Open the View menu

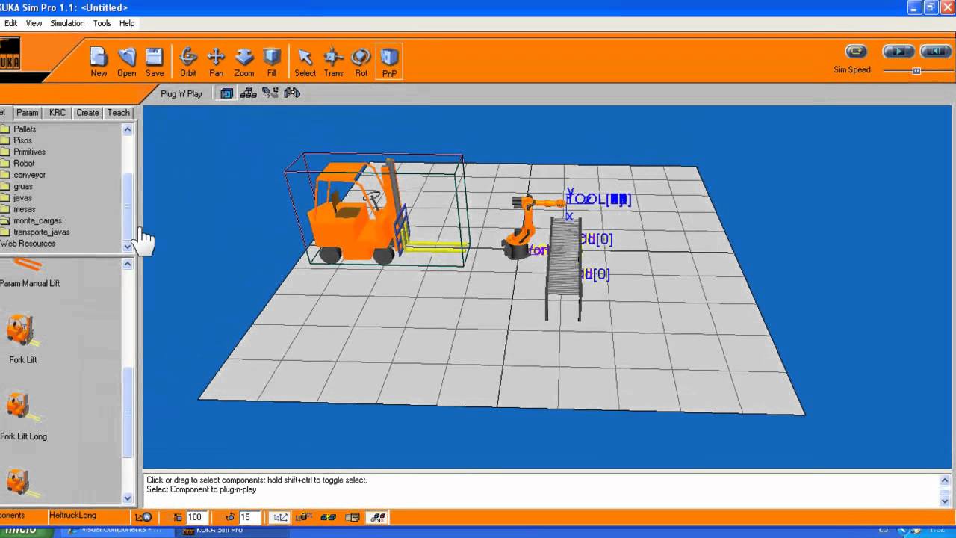click(34, 23)
